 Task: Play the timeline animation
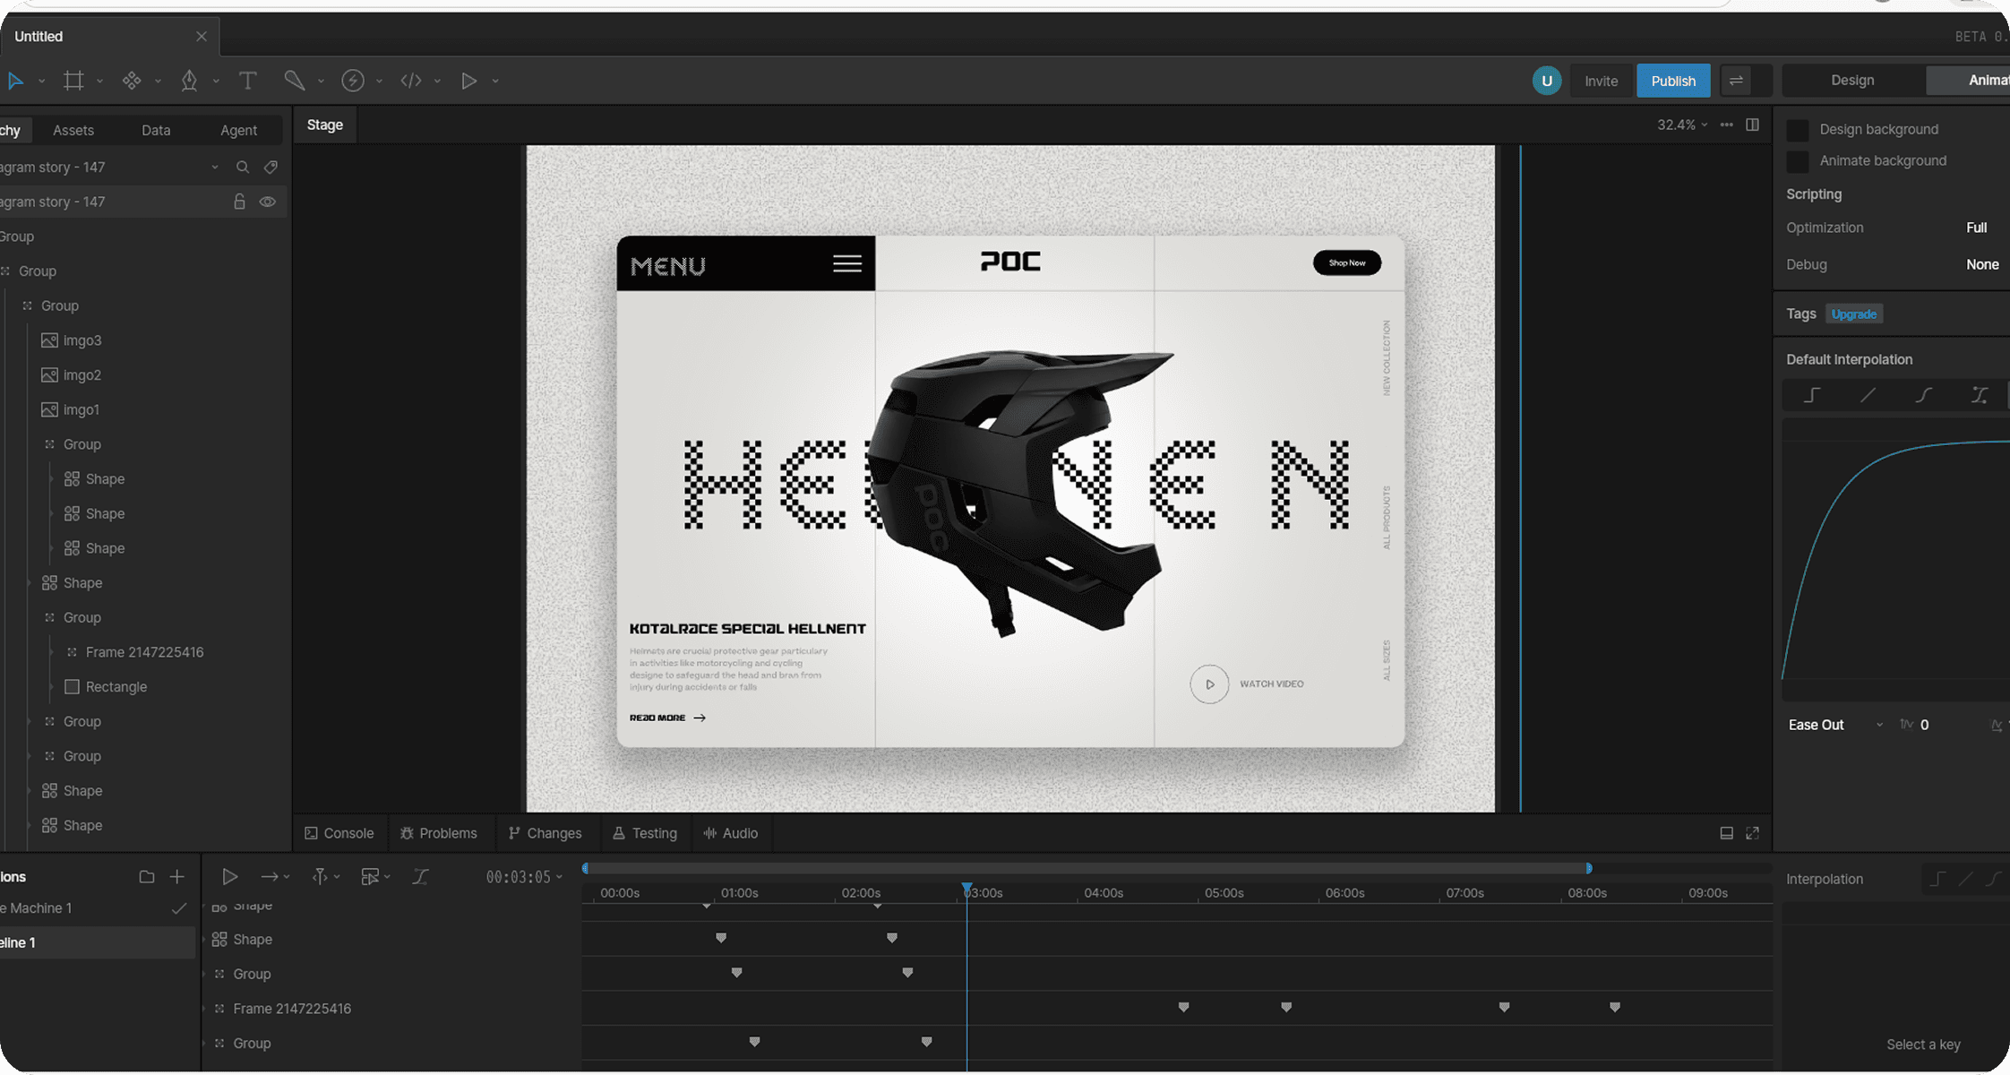point(229,877)
